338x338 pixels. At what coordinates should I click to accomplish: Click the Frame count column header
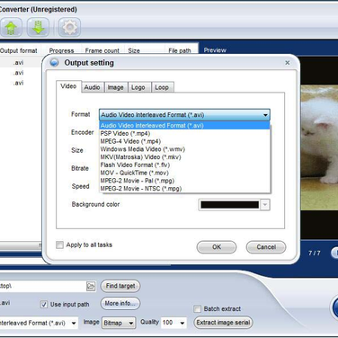click(102, 50)
